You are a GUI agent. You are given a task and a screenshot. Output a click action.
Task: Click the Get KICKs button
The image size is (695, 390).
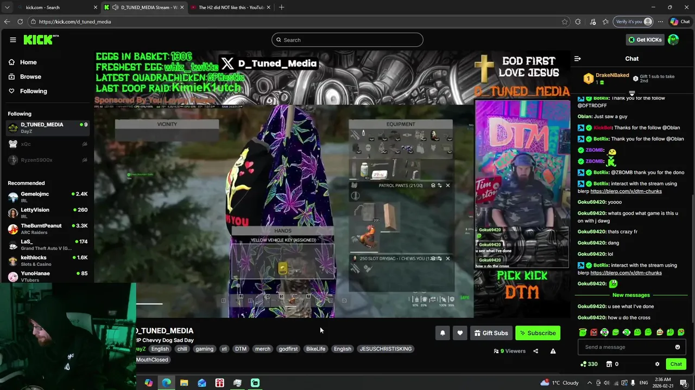tap(645, 40)
